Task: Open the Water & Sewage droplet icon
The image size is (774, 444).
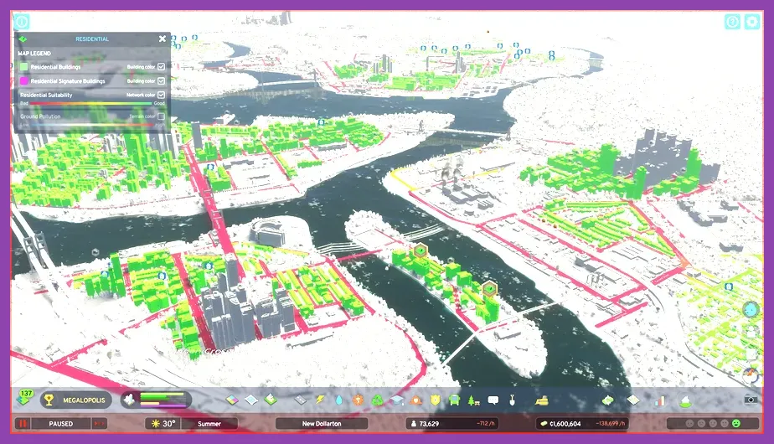Action: click(x=339, y=400)
